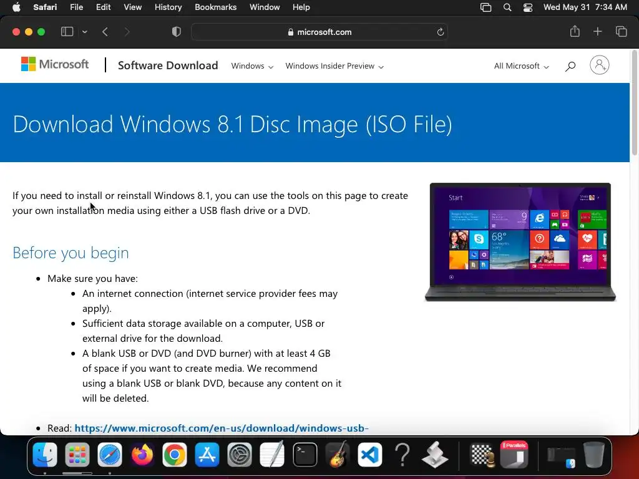
Task: Toggle the Safari sidebar button
Action: 67,32
